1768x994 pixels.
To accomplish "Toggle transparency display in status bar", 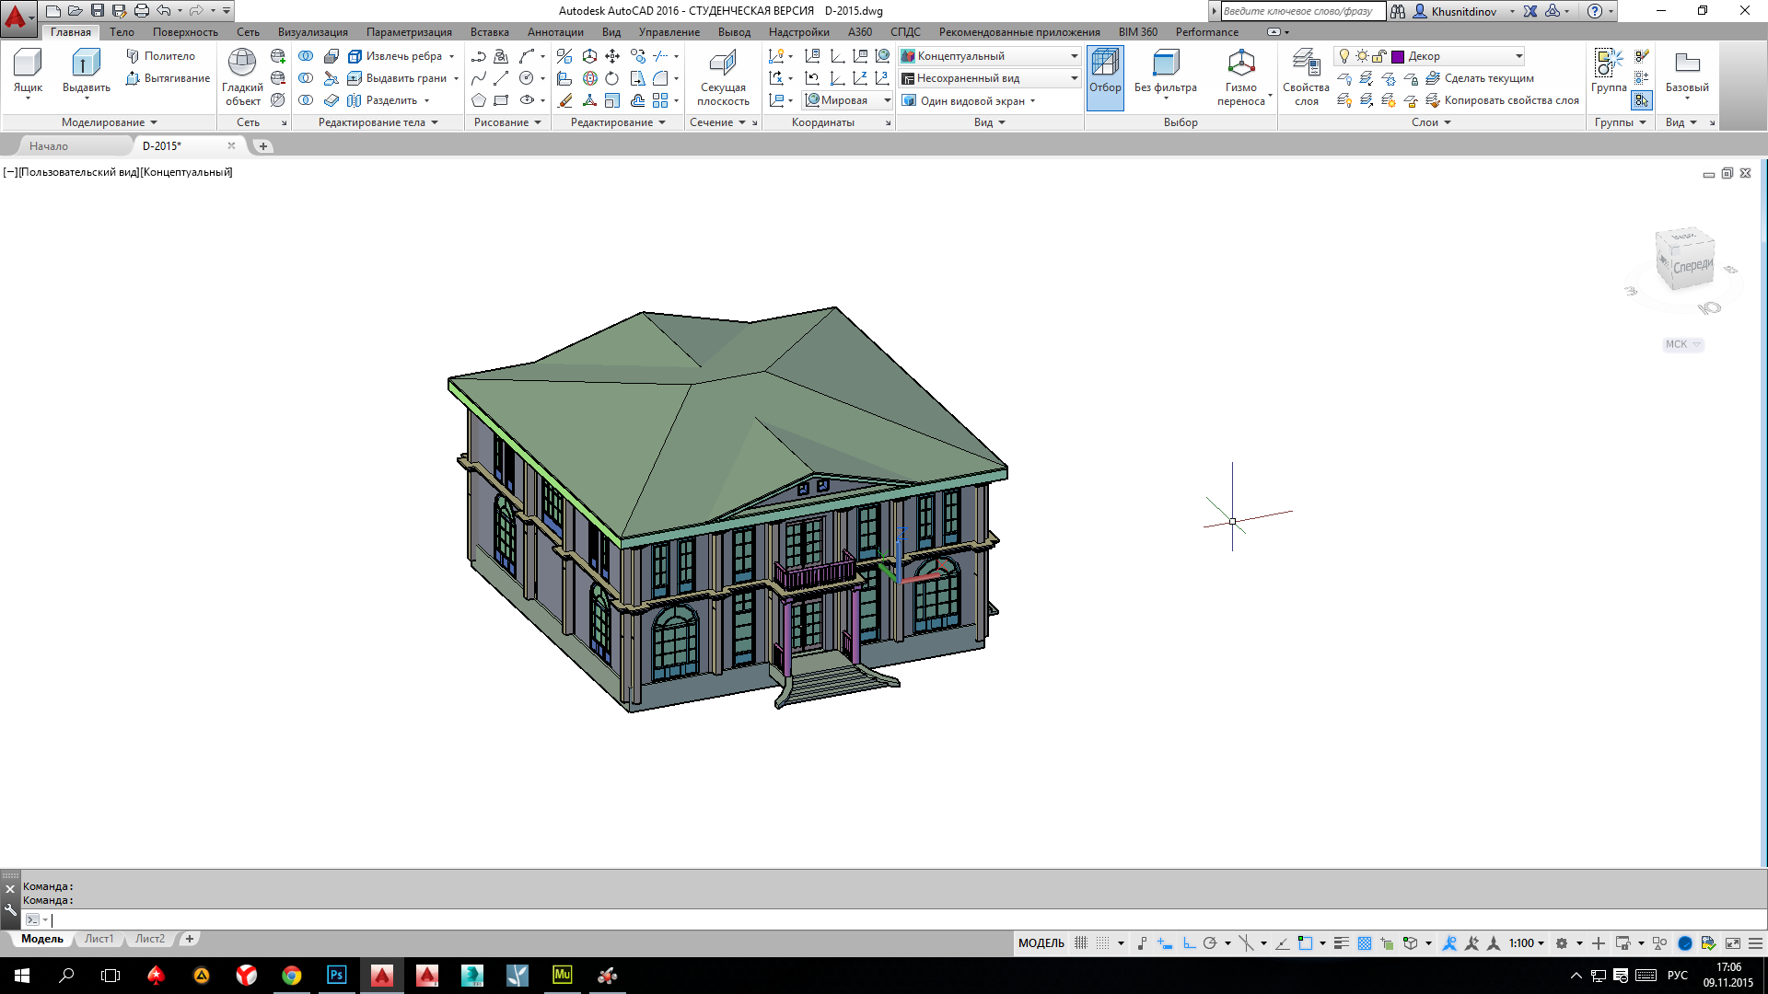I will pyautogui.click(x=1365, y=943).
